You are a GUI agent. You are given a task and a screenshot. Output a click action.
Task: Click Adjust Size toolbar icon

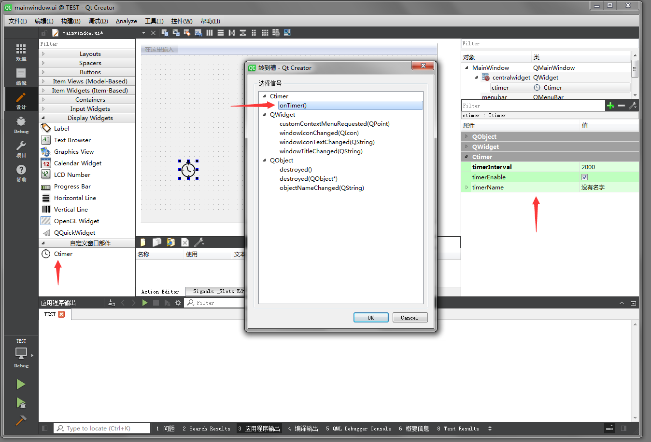pyautogui.click(x=287, y=33)
